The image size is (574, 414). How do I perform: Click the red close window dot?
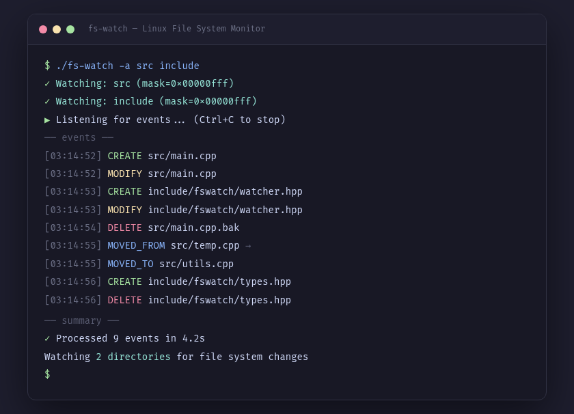click(43, 29)
